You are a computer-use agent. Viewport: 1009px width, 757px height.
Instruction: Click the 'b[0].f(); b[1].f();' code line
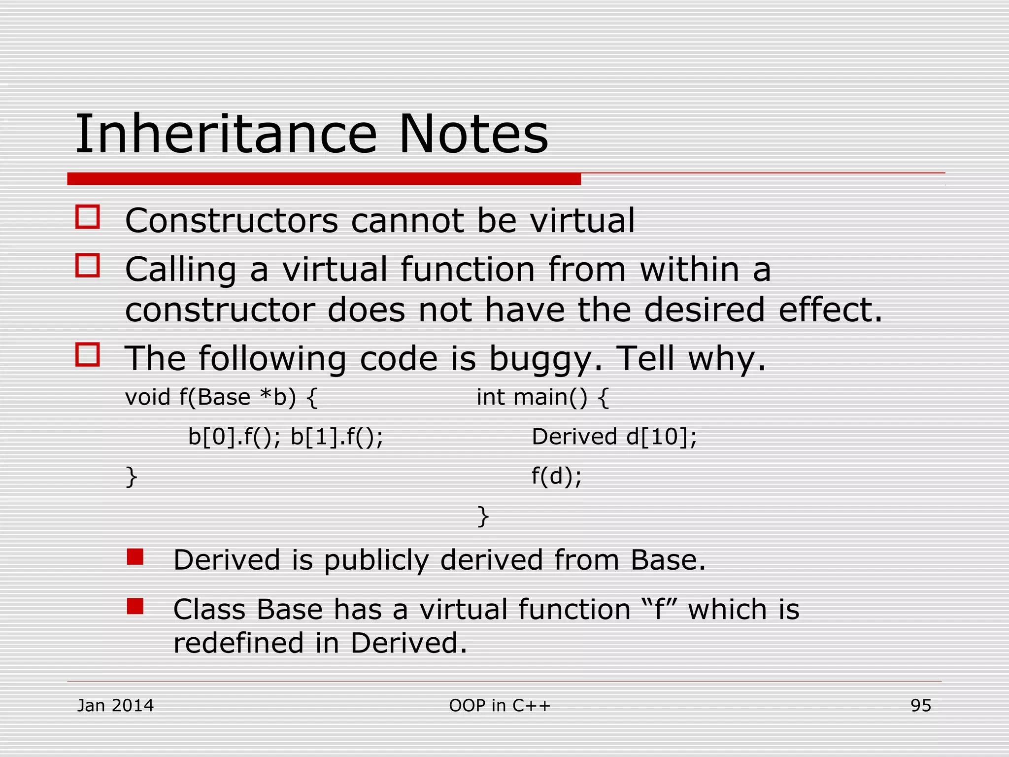tap(286, 437)
